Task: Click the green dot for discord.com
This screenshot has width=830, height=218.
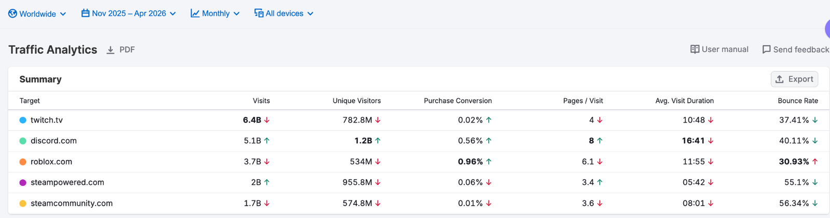Action: coord(23,141)
